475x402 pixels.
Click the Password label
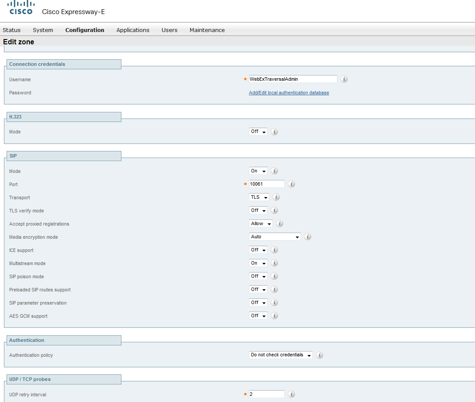[20, 93]
